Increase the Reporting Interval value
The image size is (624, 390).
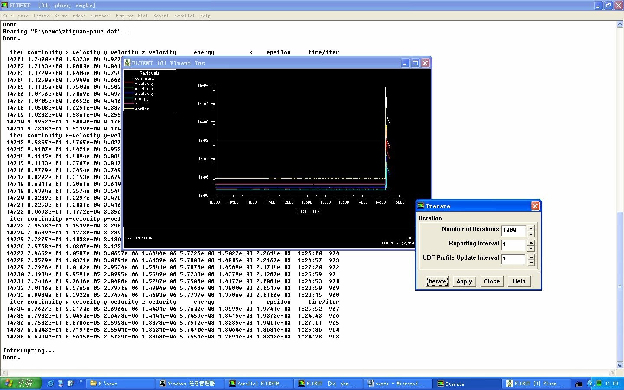(531, 242)
